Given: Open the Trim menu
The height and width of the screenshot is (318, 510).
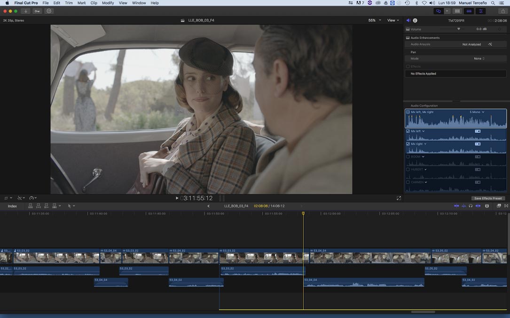Looking at the screenshot, I should pyautogui.click(x=69, y=3).
